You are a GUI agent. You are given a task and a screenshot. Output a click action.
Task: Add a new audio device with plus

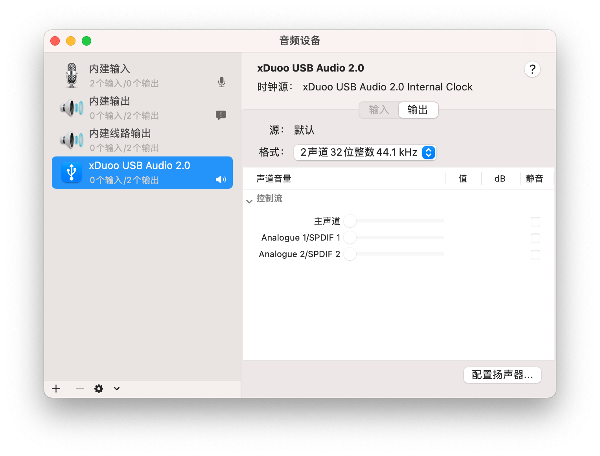pos(56,389)
